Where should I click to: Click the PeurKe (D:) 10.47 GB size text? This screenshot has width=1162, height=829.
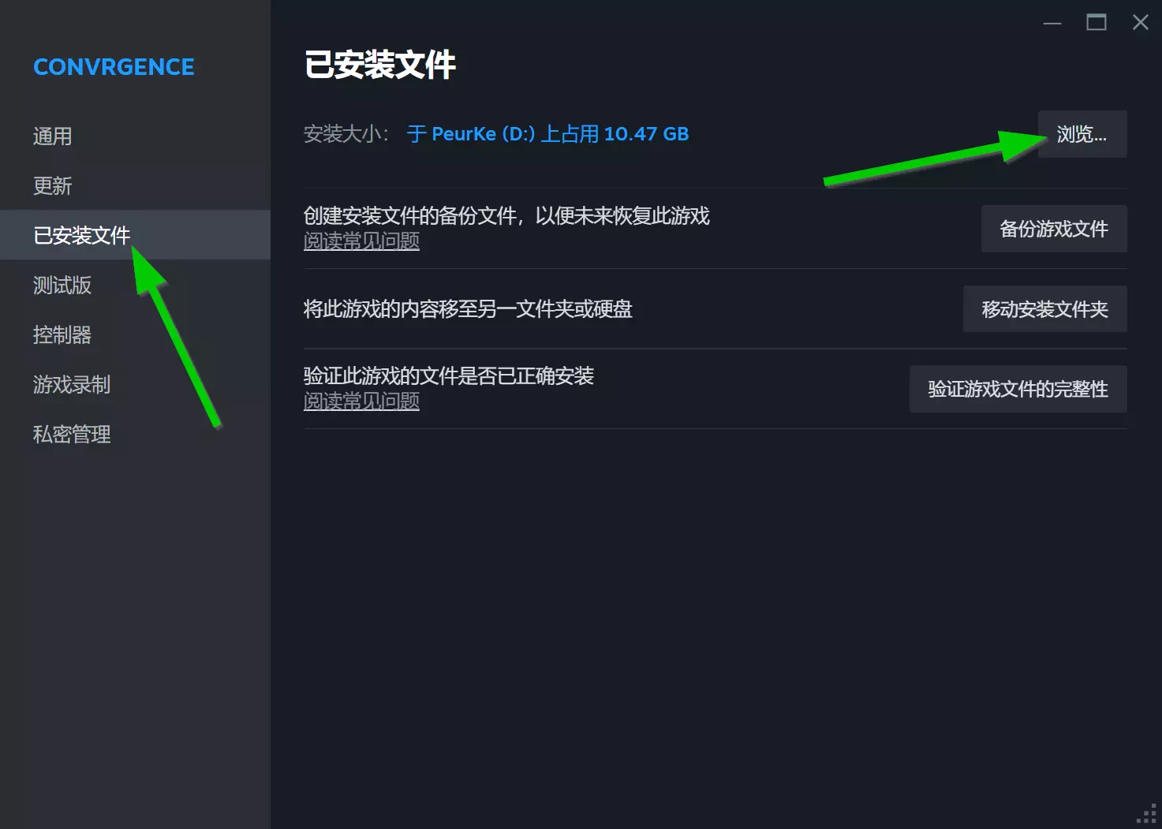[x=547, y=134]
